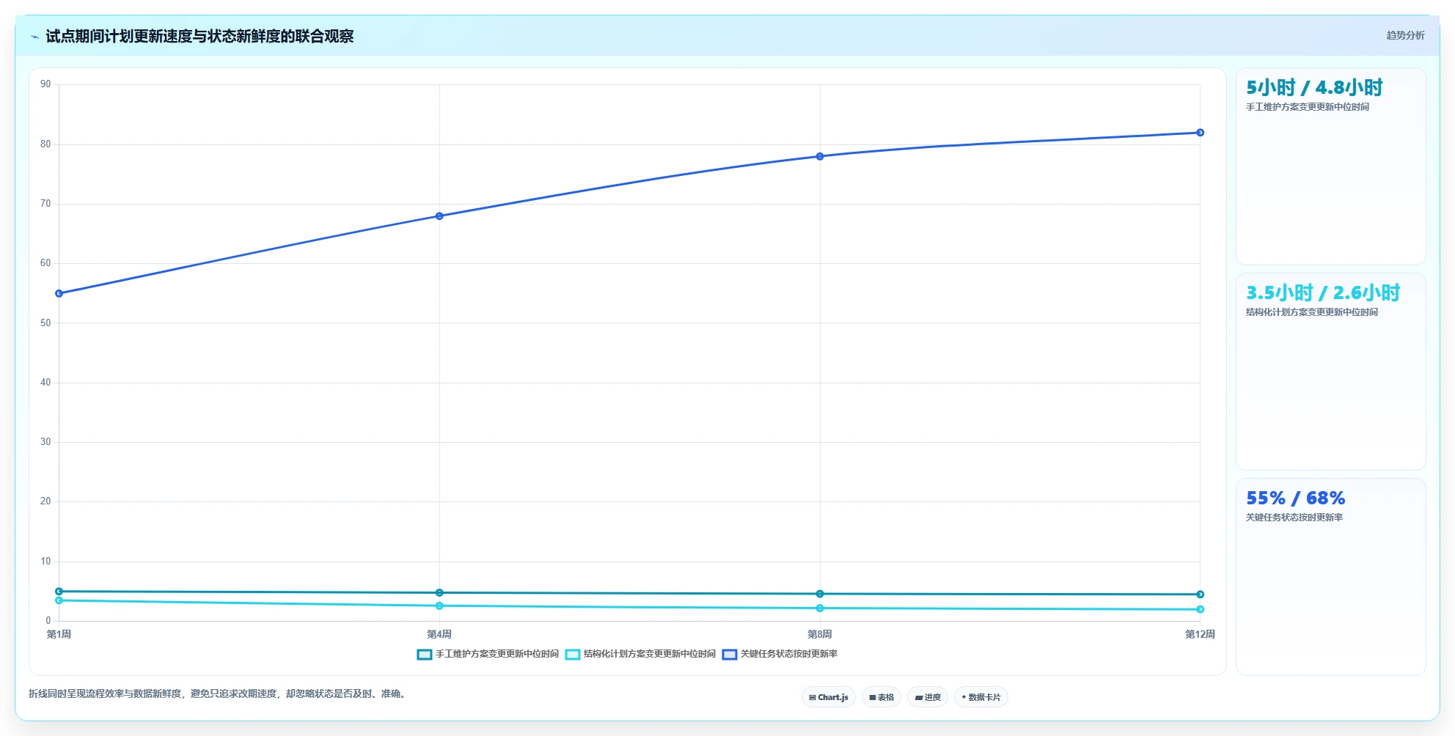Click 手工维护 line data point at 第12周
The width and height of the screenshot is (1455, 736).
1200,595
